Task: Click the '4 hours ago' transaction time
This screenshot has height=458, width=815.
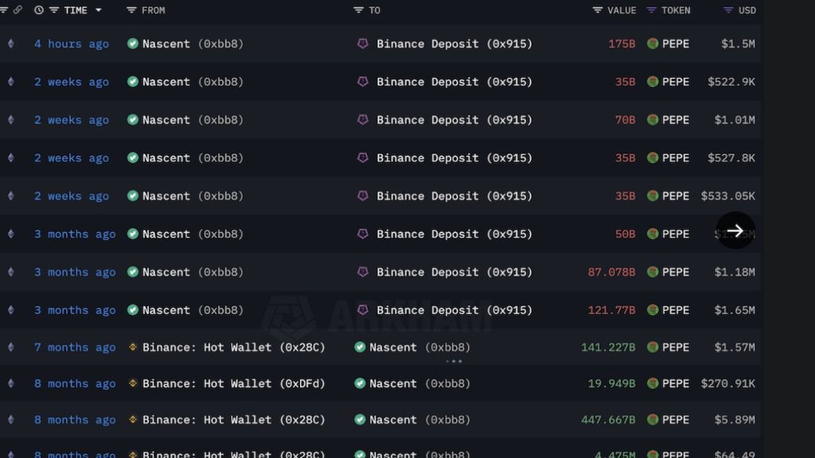Action: [72, 44]
